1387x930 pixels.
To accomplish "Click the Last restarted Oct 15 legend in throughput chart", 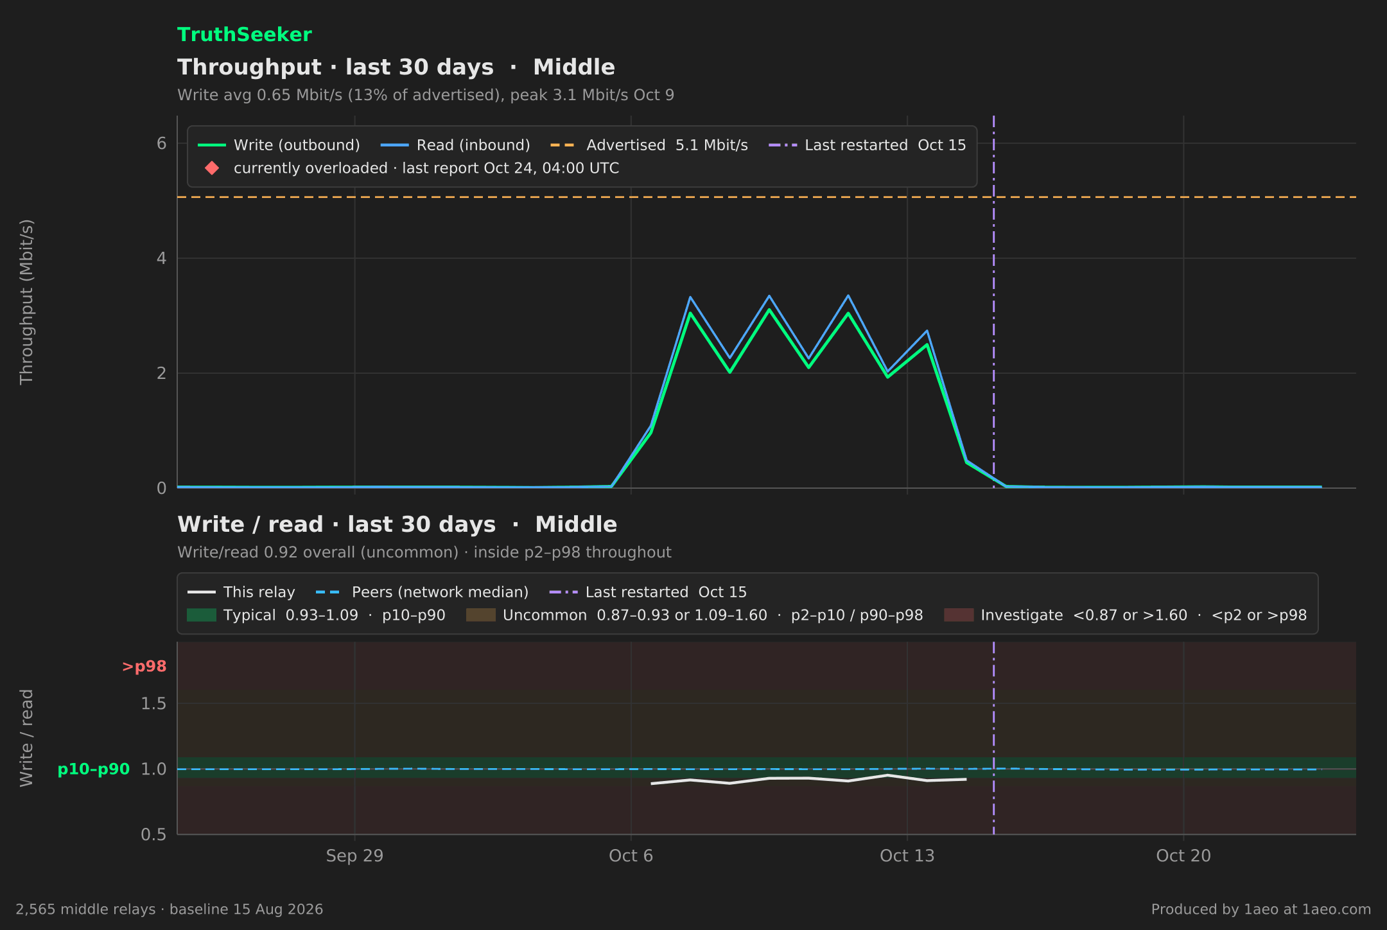I will (867, 145).
